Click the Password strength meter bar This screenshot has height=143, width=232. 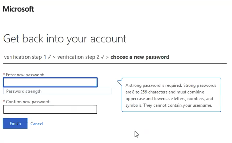coord(58,91)
